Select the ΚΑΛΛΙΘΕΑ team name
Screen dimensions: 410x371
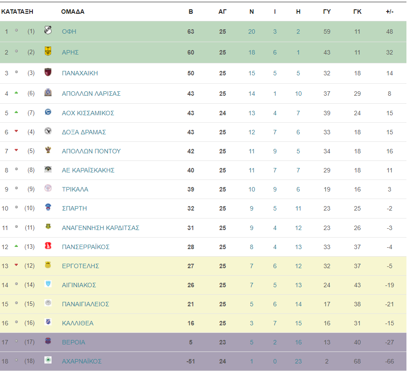click(x=78, y=323)
